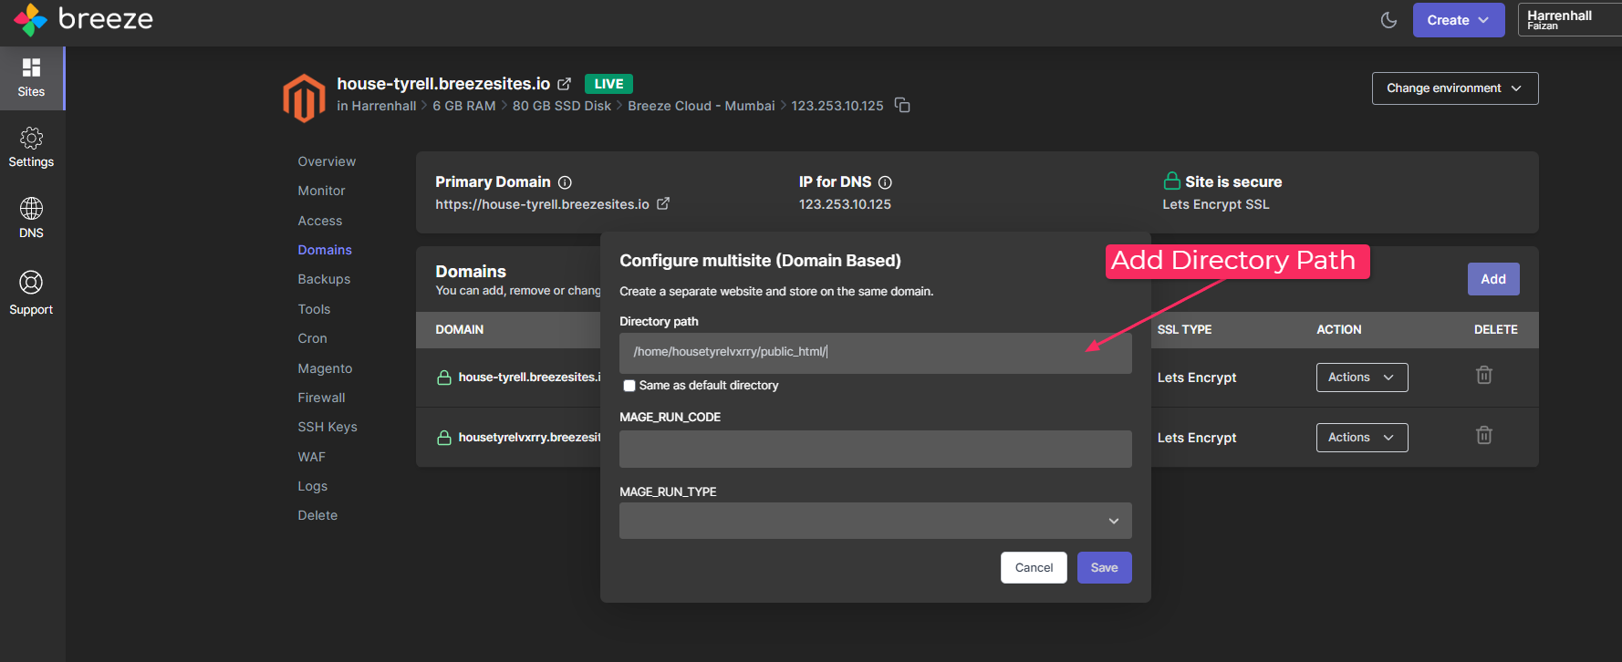Click the Add domain button
Screen dimensions: 1622x662
click(x=1493, y=279)
